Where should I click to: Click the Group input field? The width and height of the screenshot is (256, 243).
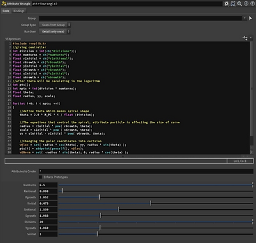point(141,18)
